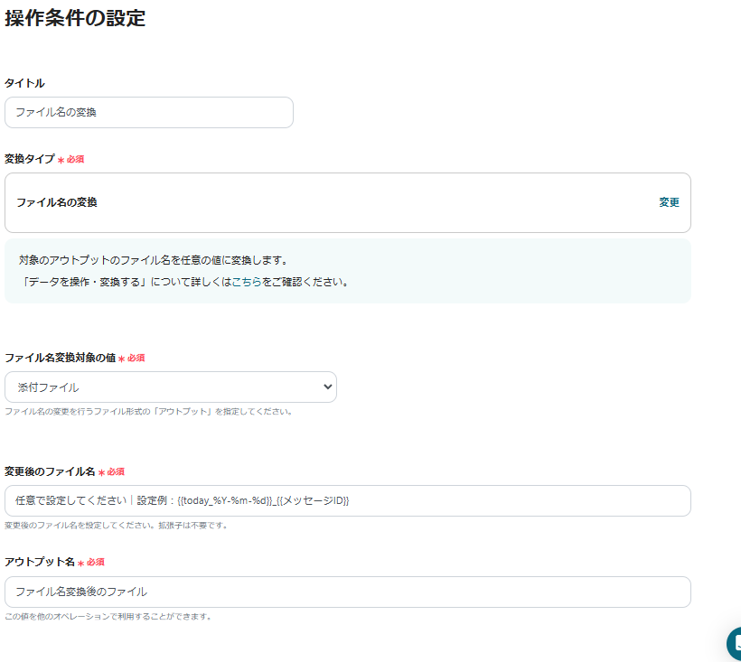Click the 変更 link in 変換タイプ box

(x=669, y=202)
